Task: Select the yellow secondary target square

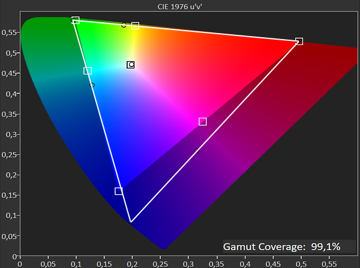Action: coord(135,25)
